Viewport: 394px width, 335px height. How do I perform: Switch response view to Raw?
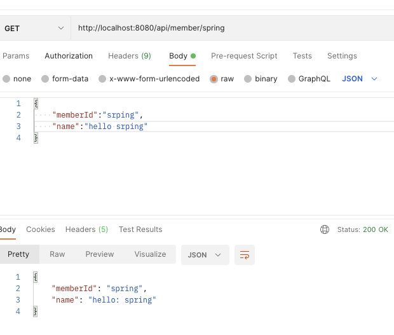[x=57, y=254]
